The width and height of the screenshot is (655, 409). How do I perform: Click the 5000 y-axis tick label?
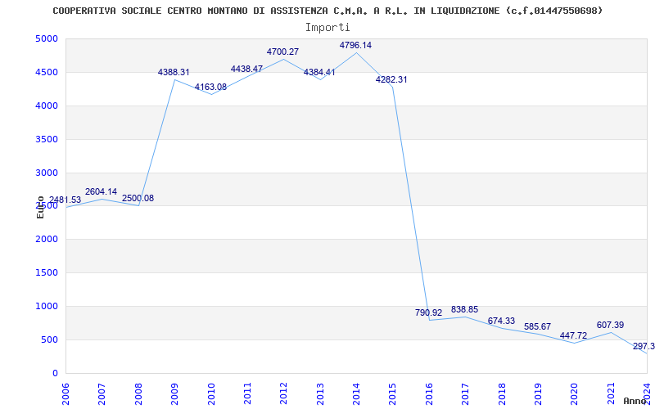coord(45,39)
